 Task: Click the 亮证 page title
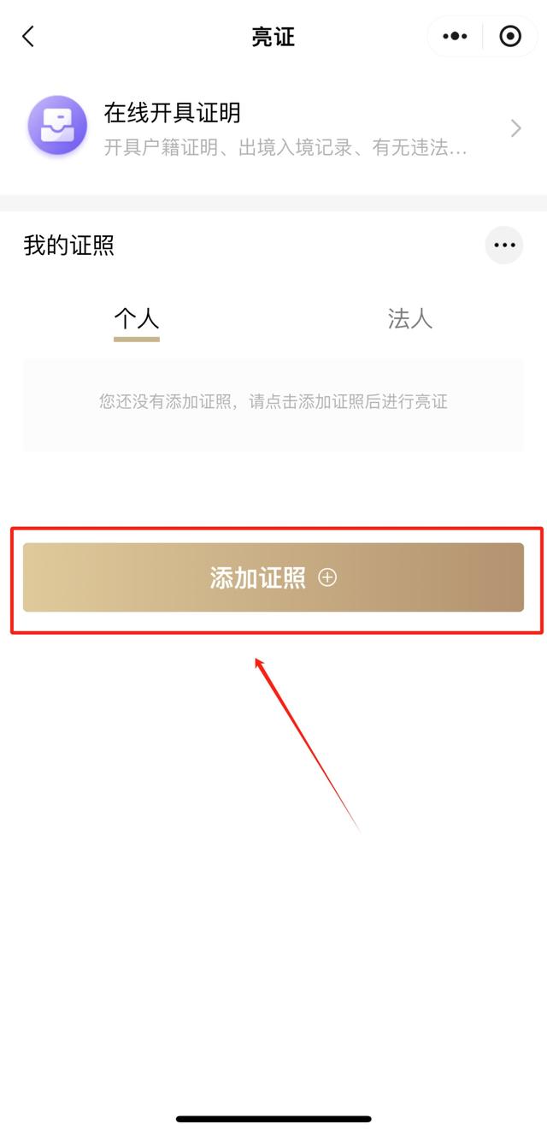(273, 36)
